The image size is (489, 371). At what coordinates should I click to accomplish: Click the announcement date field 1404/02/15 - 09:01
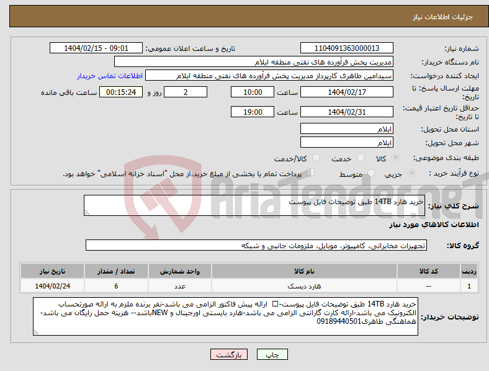96,48
